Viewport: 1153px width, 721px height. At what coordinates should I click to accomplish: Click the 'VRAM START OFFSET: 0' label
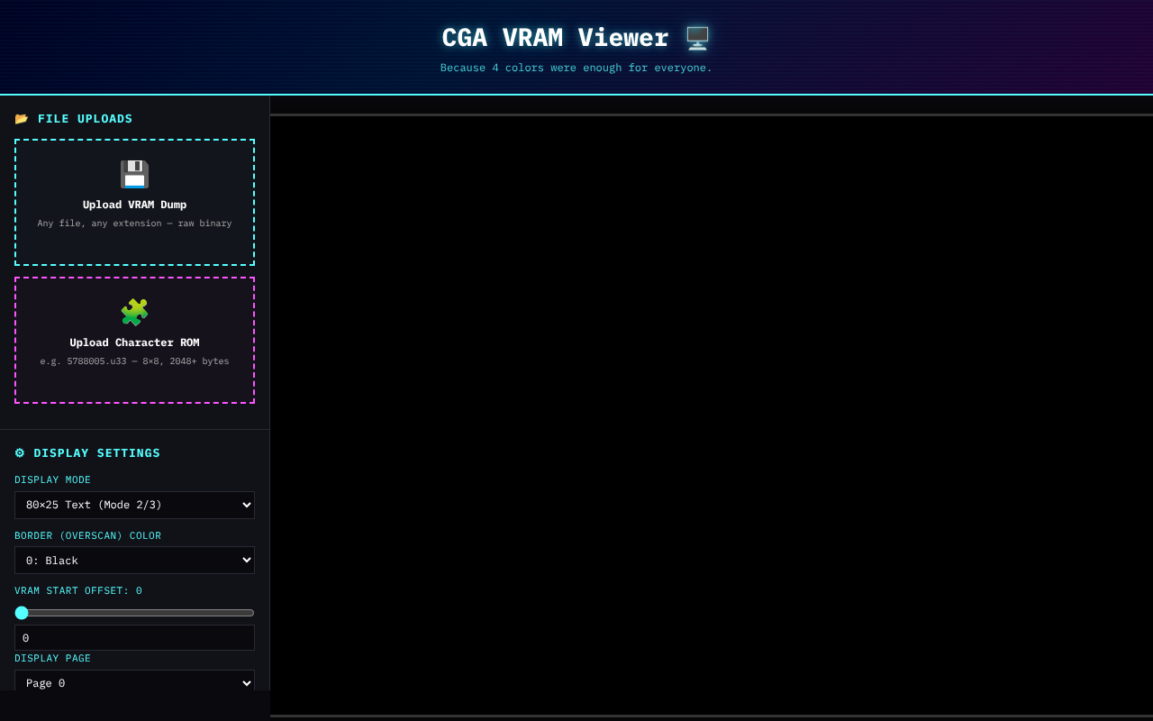coord(78,591)
